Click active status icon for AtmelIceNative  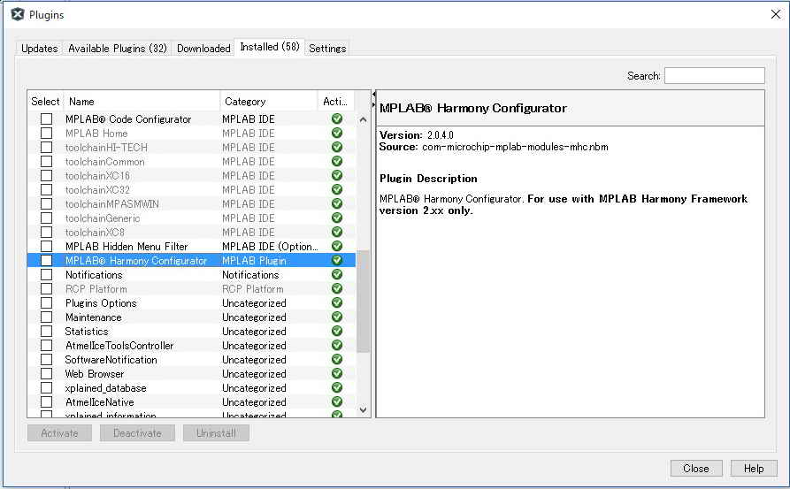point(337,401)
